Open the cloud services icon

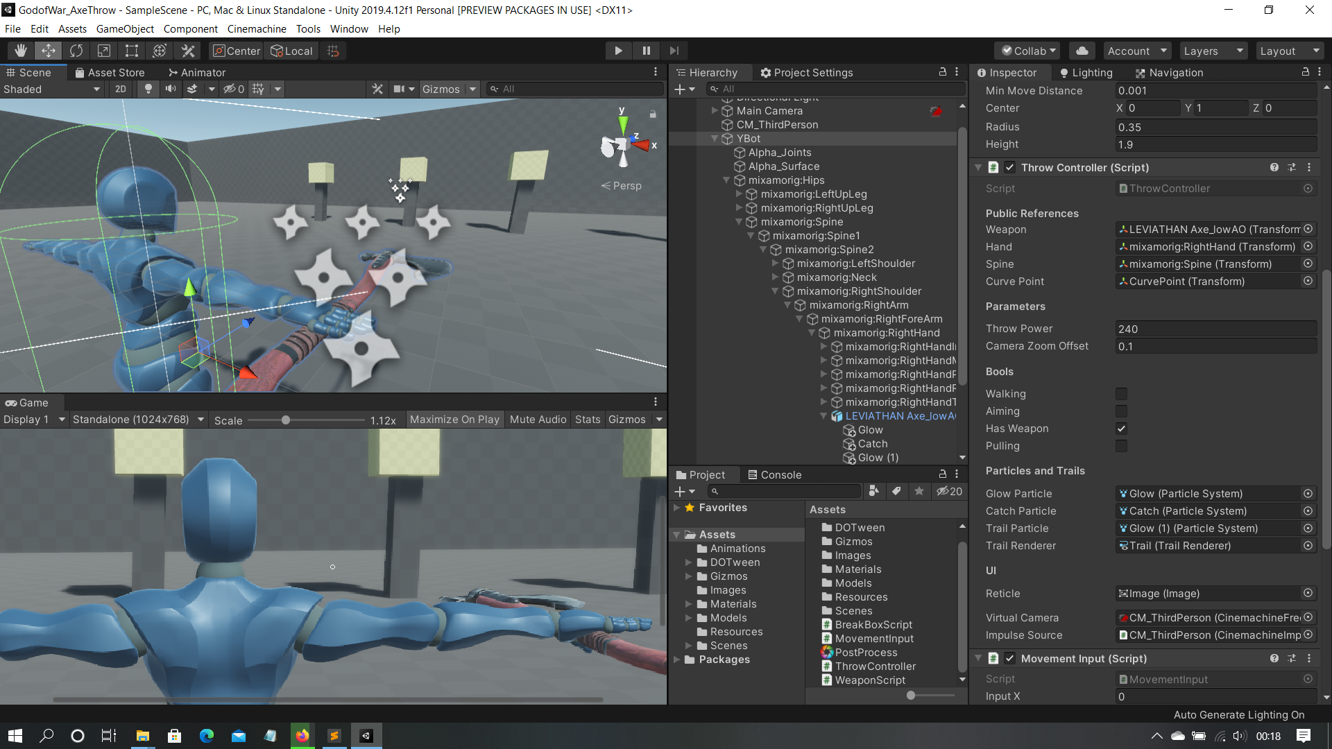coord(1082,51)
